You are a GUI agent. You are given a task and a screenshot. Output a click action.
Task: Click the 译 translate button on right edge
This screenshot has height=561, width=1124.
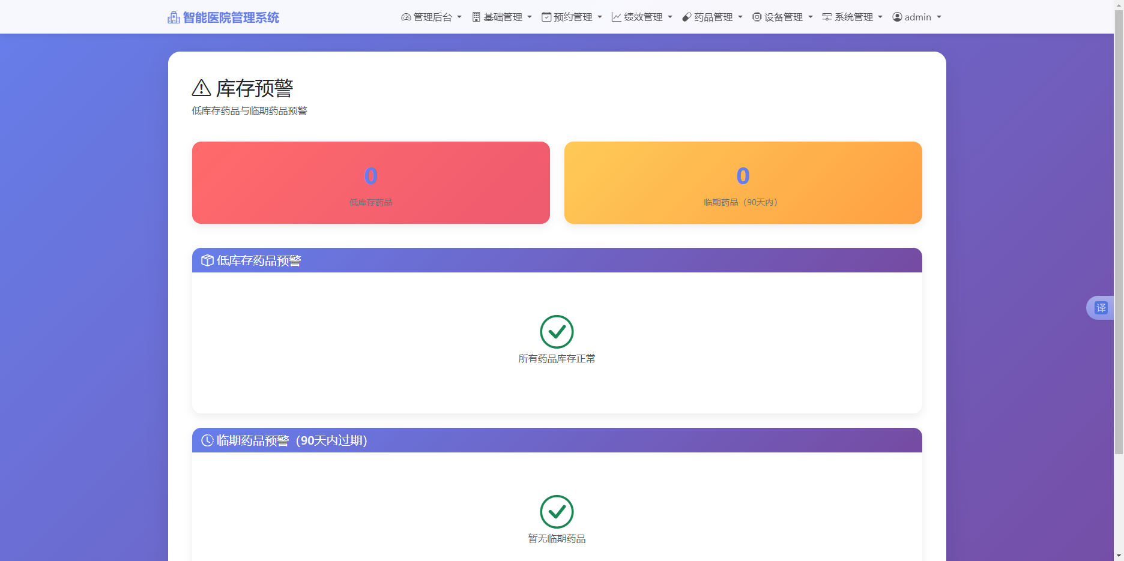pos(1102,307)
